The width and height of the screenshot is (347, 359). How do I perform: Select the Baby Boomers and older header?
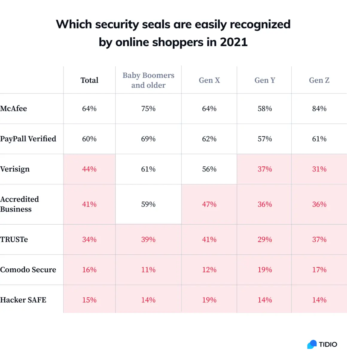pos(148,80)
